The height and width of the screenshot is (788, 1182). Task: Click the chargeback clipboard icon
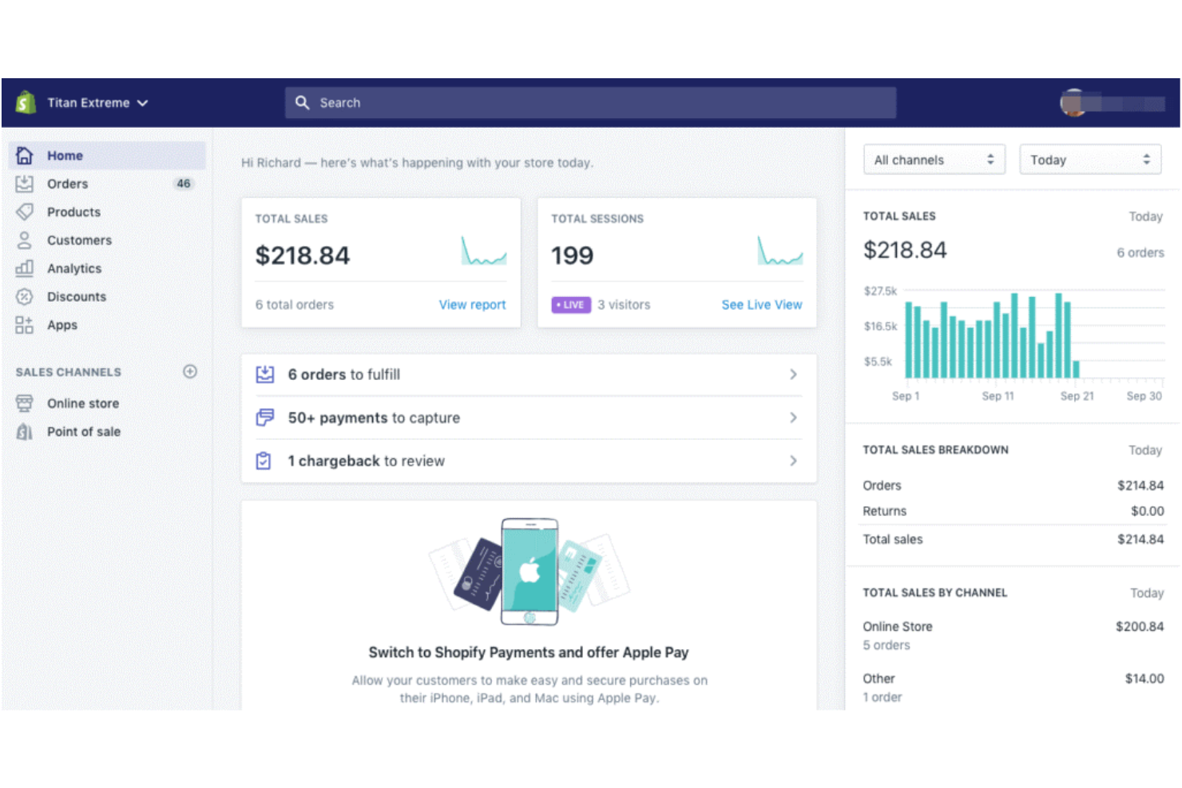click(264, 461)
